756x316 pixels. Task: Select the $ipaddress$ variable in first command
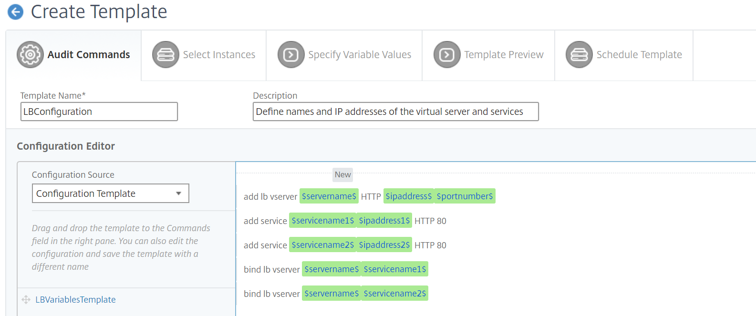coord(409,196)
